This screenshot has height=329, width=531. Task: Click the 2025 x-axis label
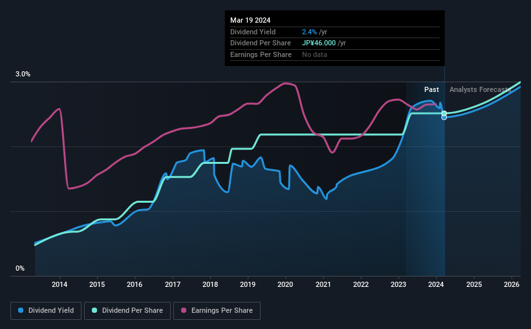coord(474,284)
